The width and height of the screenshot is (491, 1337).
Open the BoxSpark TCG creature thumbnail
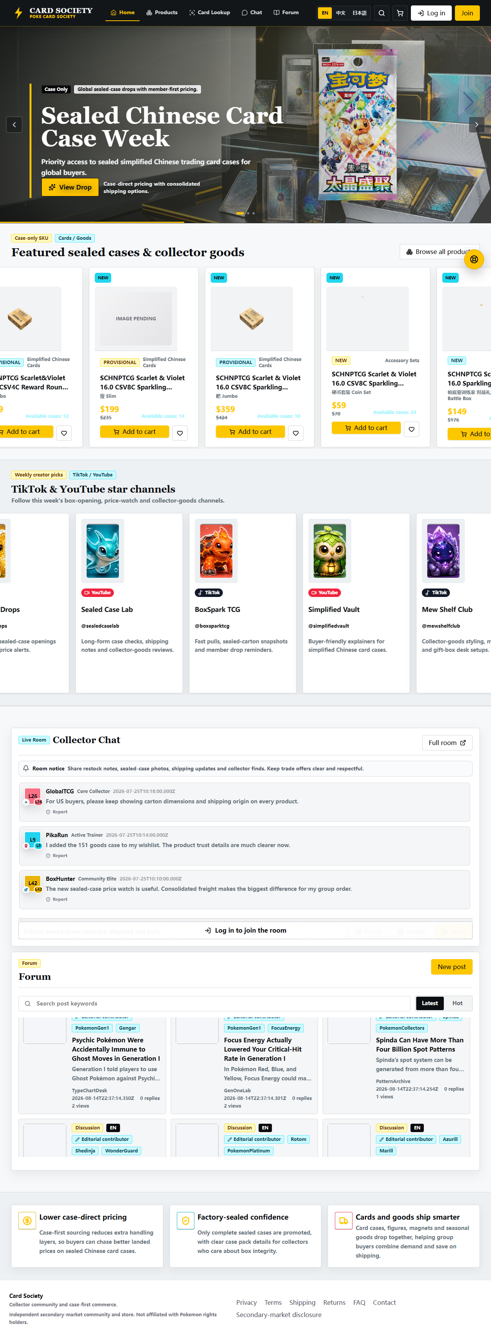[216, 551]
